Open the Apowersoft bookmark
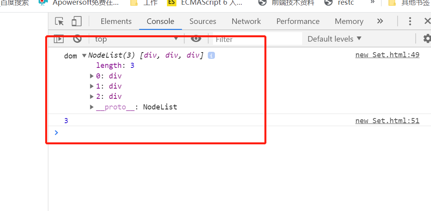This screenshot has width=431, height=211. (79, 3)
